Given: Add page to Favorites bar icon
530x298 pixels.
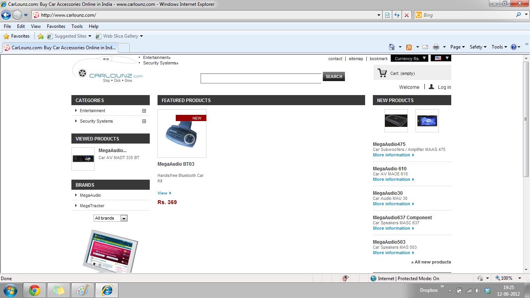Looking at the screenshot, I should pos(41,36).
